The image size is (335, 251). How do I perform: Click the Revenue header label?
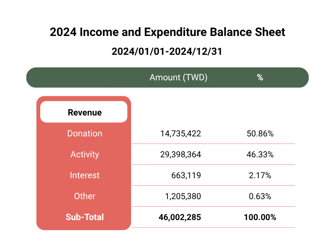point(85,113)
